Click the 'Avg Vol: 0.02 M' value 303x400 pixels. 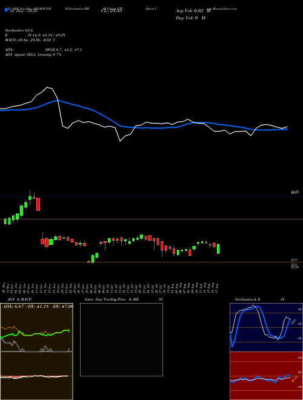[193, 11]
